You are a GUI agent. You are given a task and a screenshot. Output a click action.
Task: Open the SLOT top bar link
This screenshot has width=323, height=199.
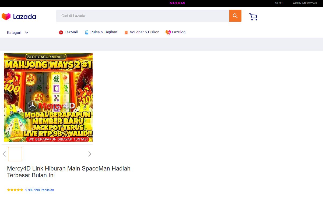[x=279, y=3]
